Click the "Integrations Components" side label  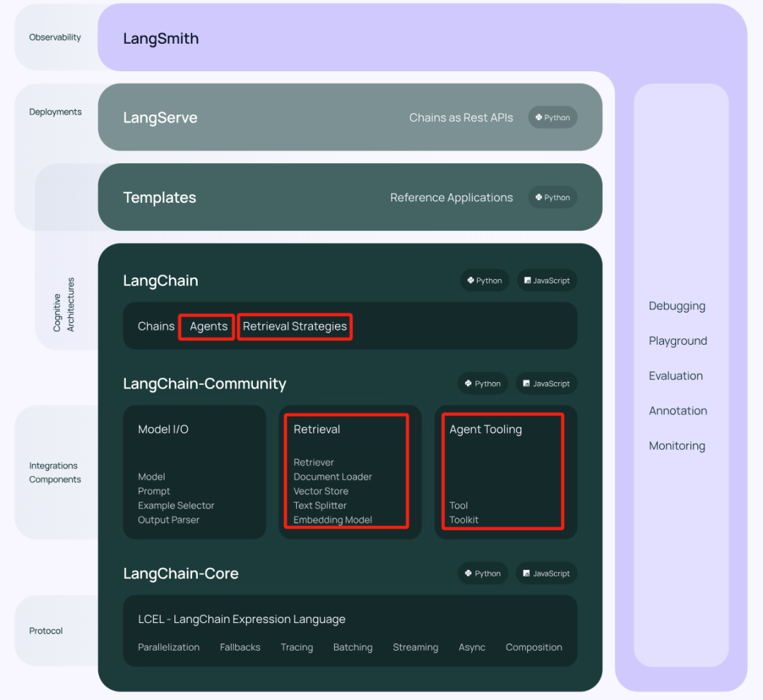[55, 473]
